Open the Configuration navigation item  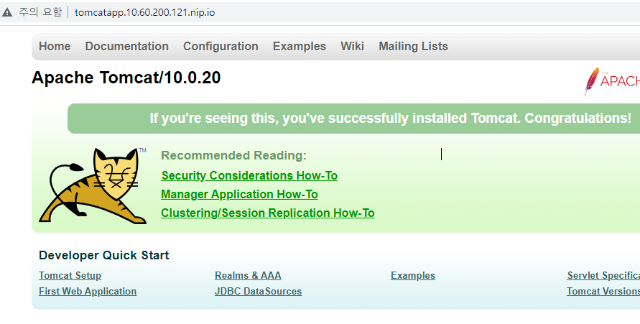tap(221, 46)
